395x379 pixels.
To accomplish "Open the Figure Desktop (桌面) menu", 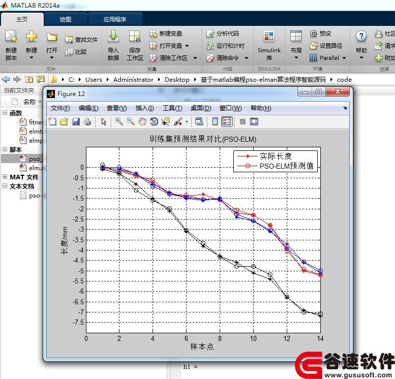I will tap(201, 108).
